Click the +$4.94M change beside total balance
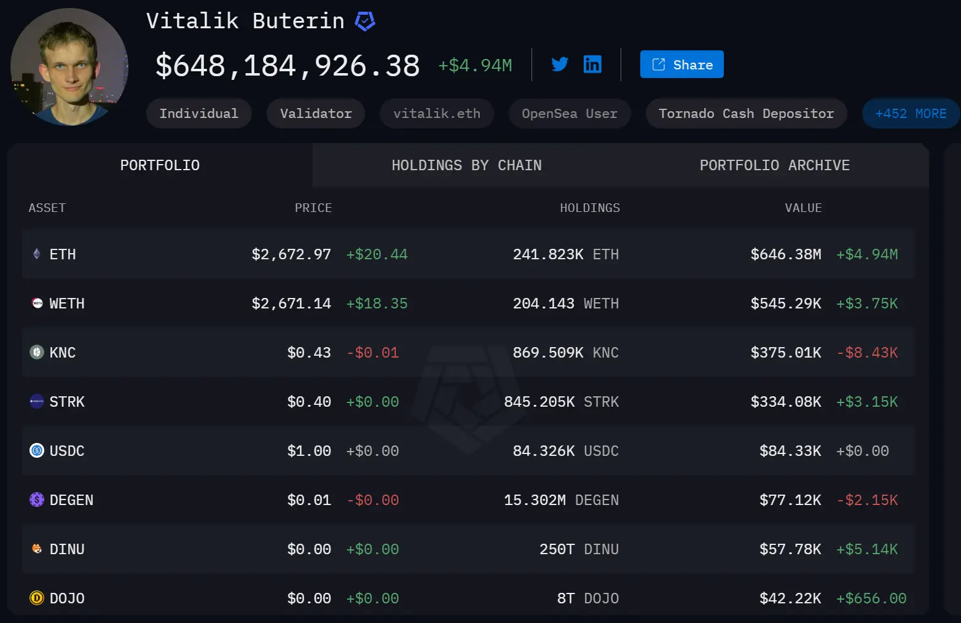 [x=475, y=65]
